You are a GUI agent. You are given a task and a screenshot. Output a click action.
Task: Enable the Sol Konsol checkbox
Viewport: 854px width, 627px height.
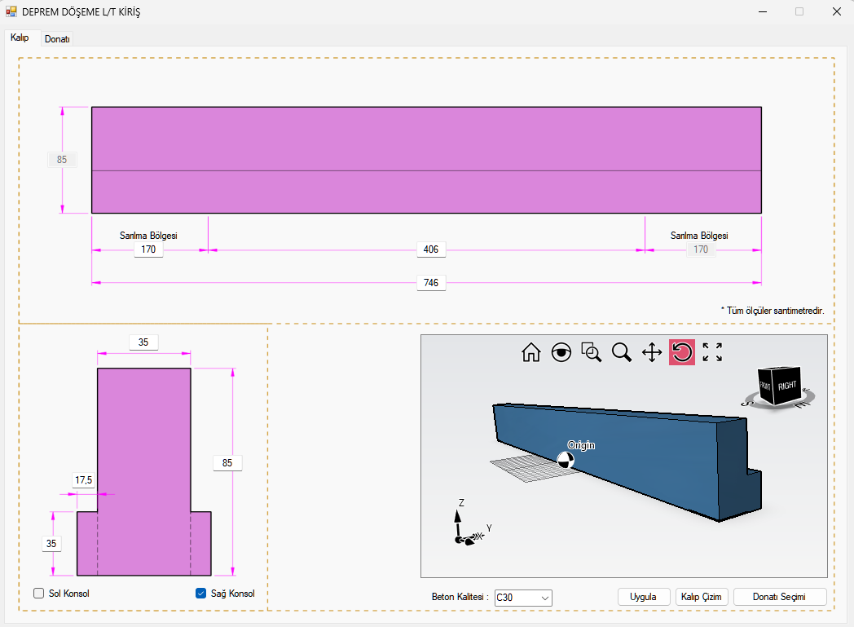pyautogui.click(x=38, y=594)
